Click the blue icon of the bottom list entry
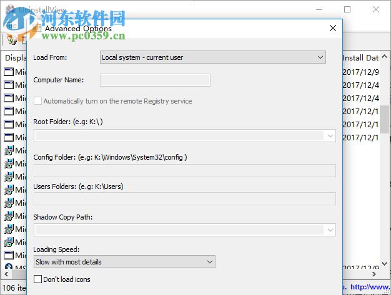Viewport: 391px width, 295px height. tap(9, 268)
